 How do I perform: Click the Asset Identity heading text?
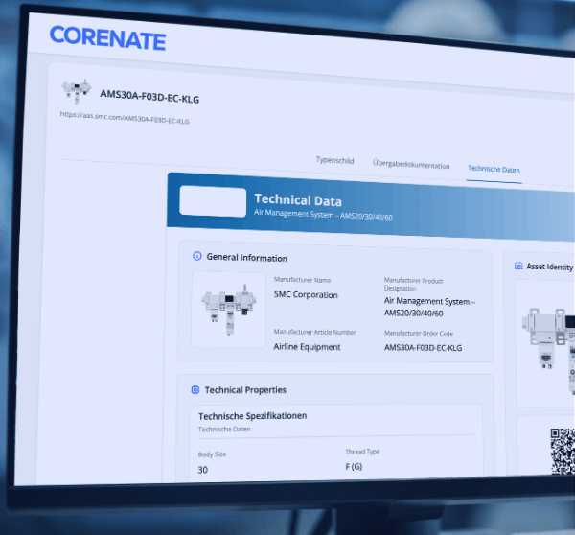pos(550,267)
